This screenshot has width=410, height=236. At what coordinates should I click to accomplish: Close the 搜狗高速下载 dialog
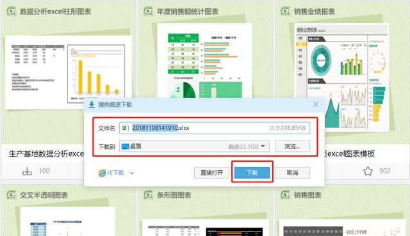316,105
